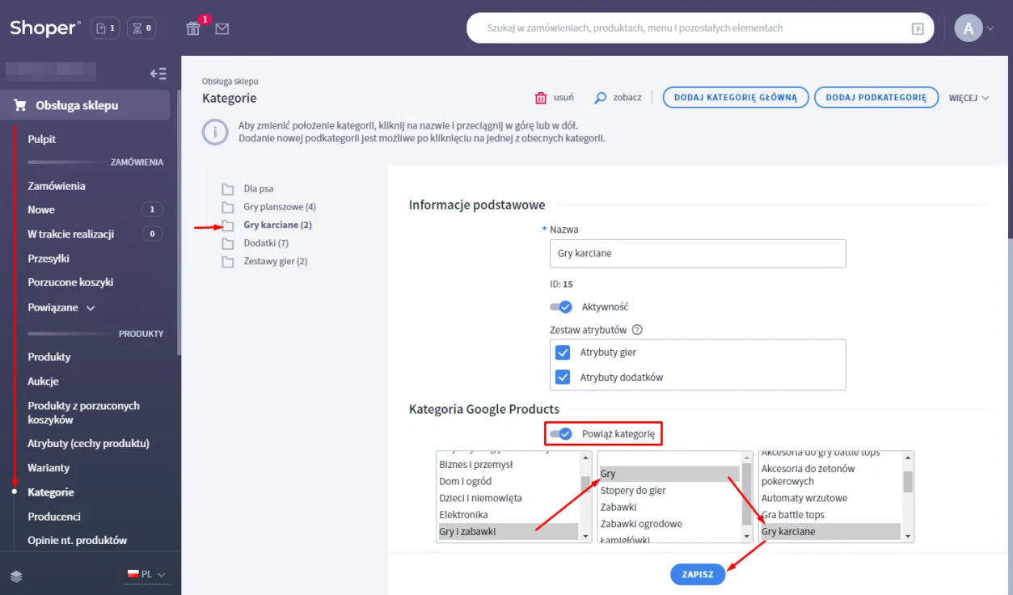
Task: Click the layers icon in sidebar footer
Action: (17, 576)
